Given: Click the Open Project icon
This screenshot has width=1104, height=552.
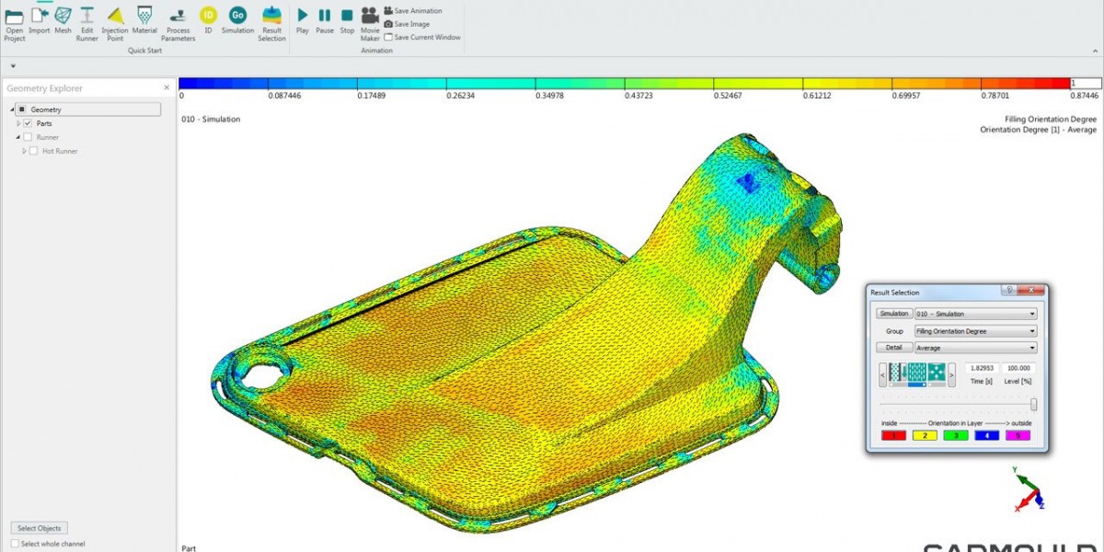Looking at the screenshot, I should [14, 20].
